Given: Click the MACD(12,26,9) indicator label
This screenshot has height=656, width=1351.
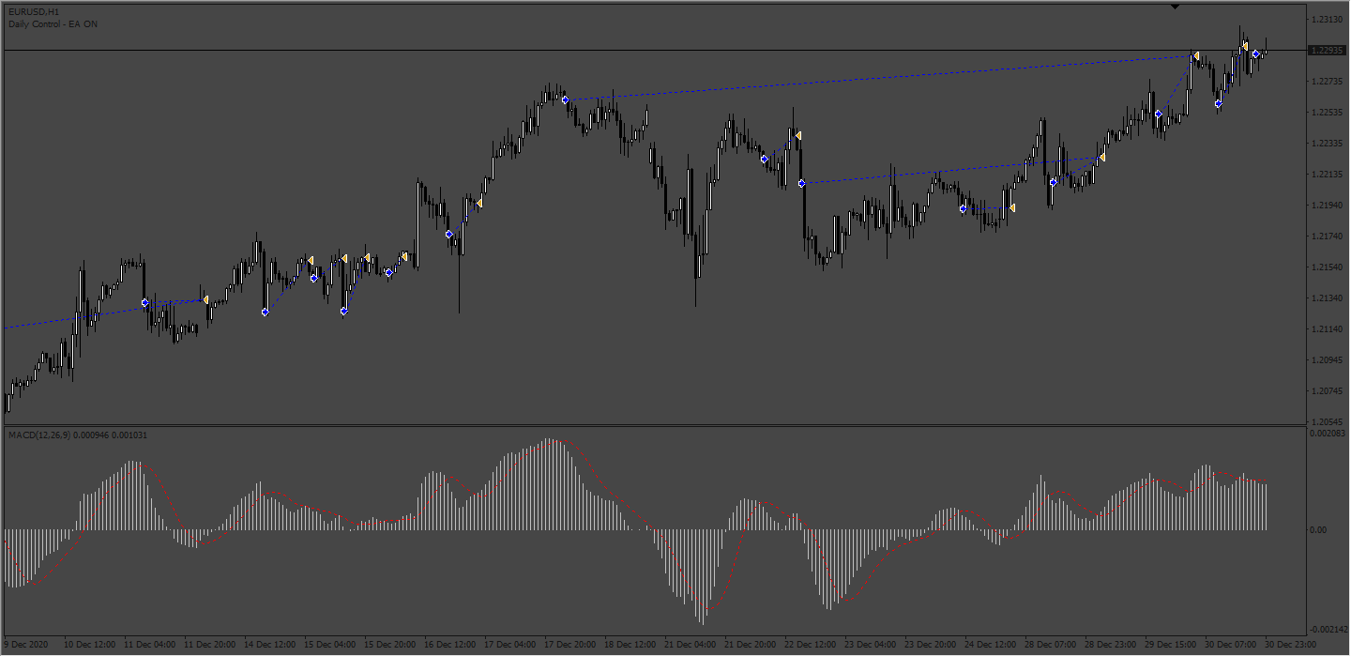Looking at the screenshot, I should click(x=77, y=435).
